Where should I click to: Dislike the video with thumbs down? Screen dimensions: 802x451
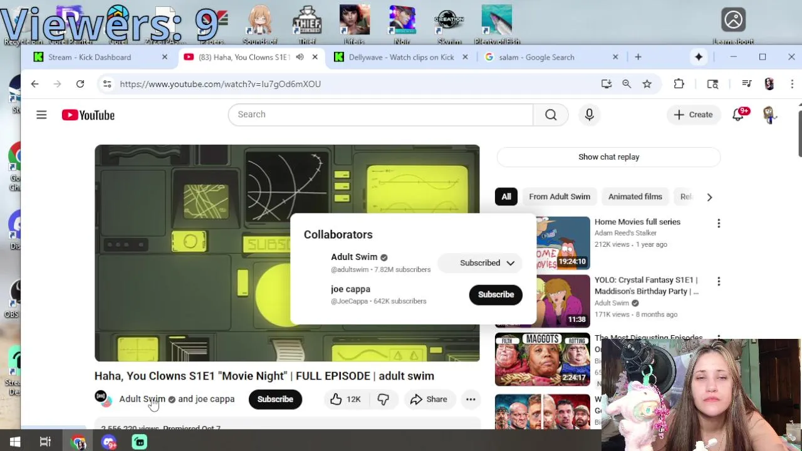coord(383,399)
